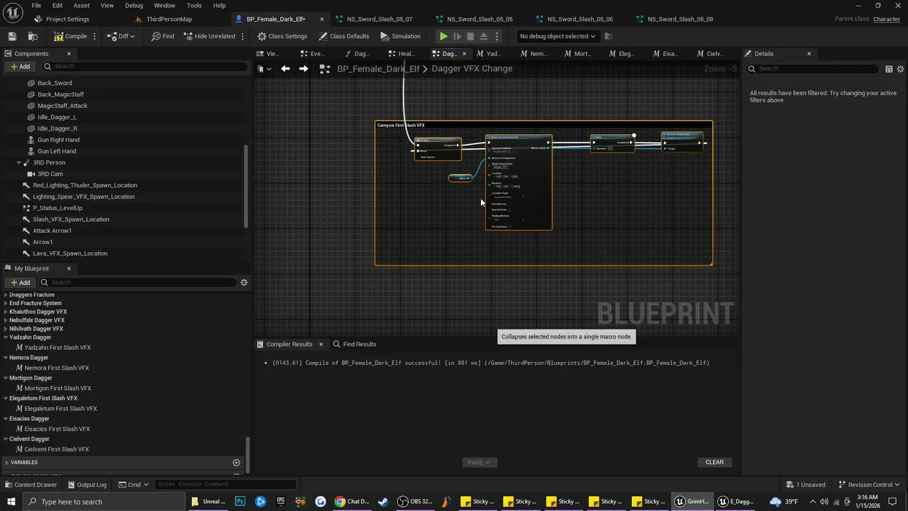Select Yadzahn First Slash VFX macro

(x=57, y=348)
